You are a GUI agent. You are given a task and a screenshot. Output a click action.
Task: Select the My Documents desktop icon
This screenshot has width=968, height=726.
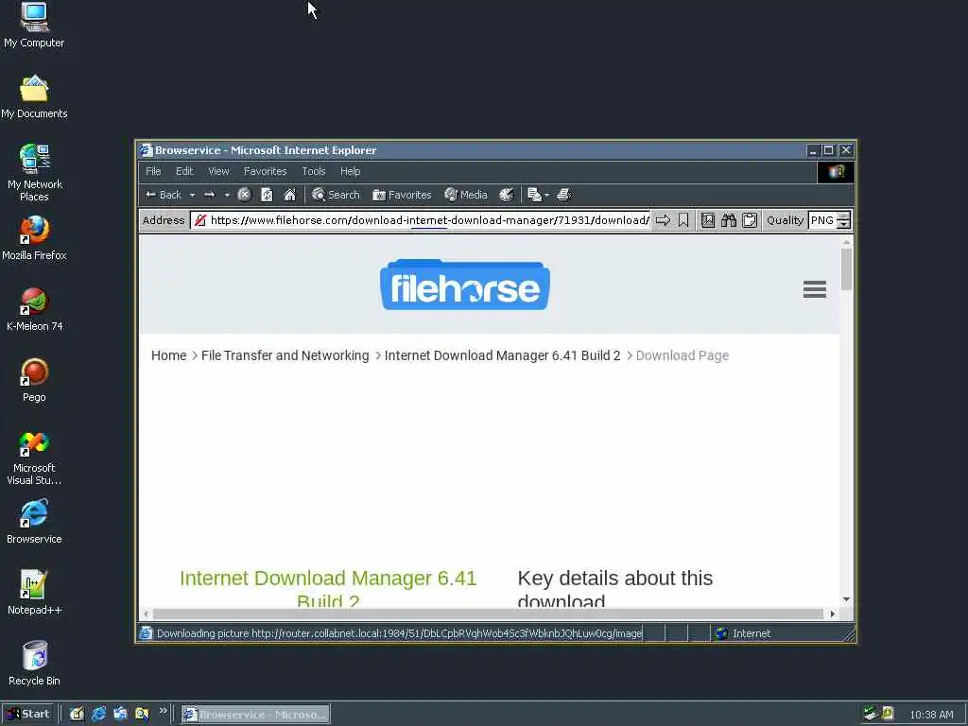tap(34, 97)
